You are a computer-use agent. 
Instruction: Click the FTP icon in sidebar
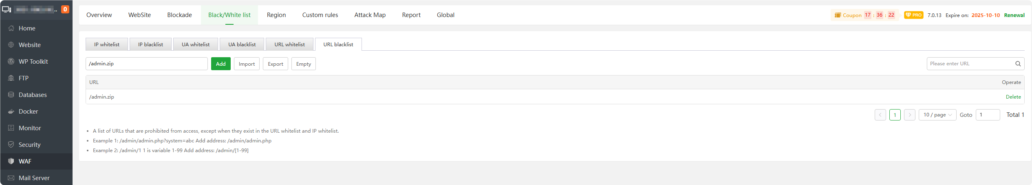[x=11, y=78]
